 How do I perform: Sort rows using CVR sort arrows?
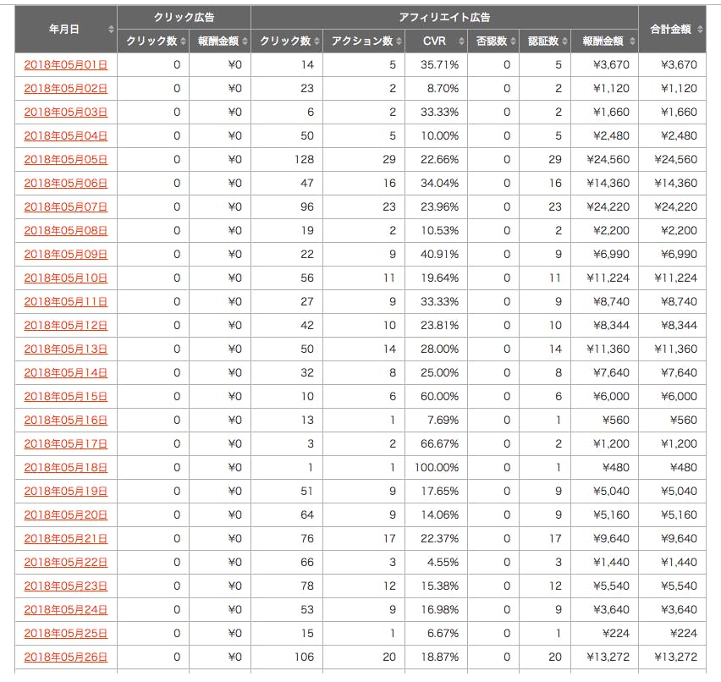point(461,41)
